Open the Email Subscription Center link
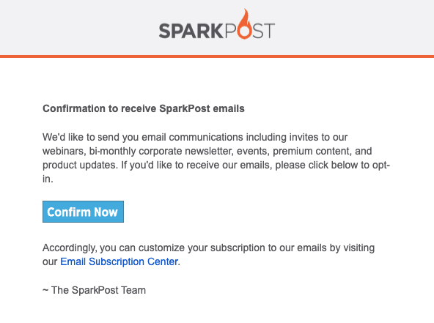This screenshot has width=434, height=323. [x=119, y=261]
